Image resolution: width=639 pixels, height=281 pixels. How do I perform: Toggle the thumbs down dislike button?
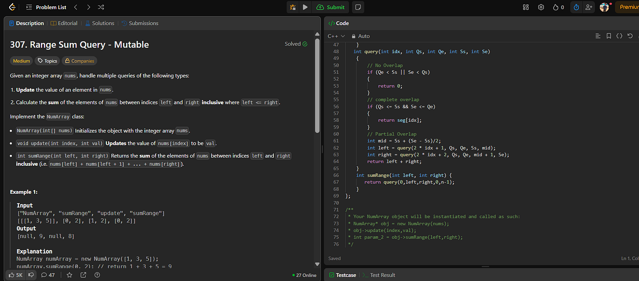[x=31, y=275]
